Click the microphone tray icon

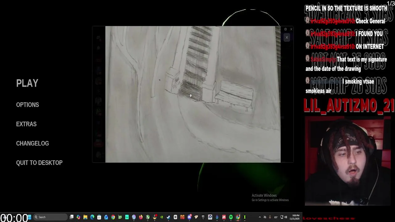tap(270, 217)
